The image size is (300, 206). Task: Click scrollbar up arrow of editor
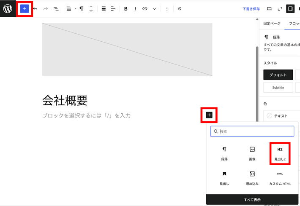point(257,19)
